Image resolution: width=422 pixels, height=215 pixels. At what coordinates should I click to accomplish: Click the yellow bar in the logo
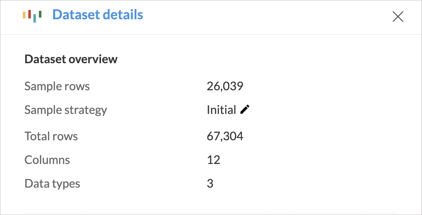pos(24,15)
